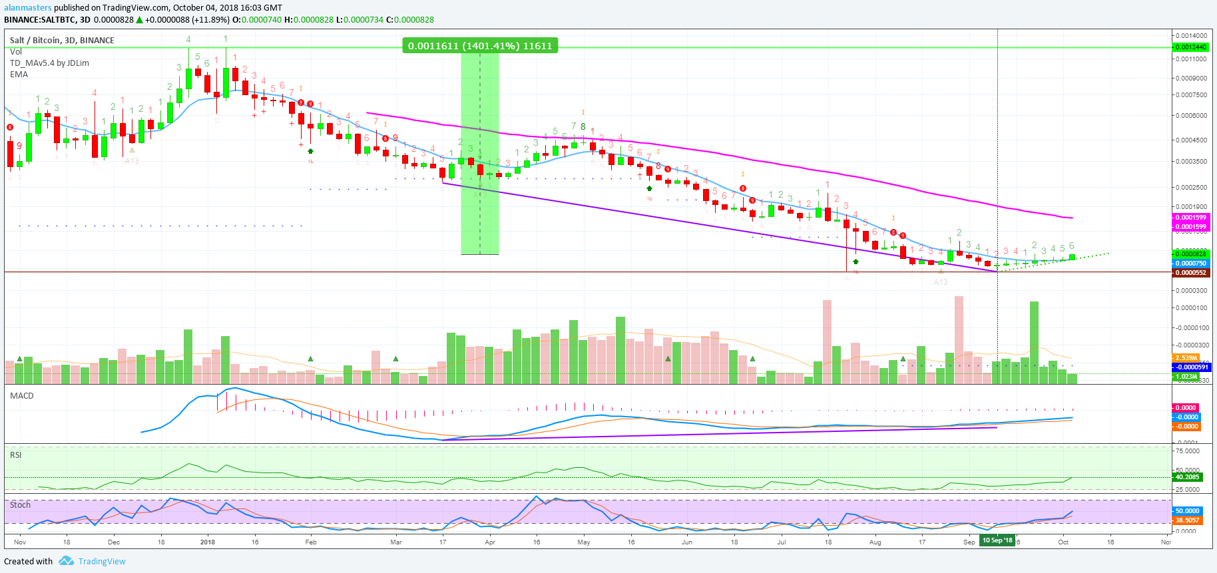Click the C:0.0000828 close price value
This screenshot has height=573, width=1217.
[410, 19]
